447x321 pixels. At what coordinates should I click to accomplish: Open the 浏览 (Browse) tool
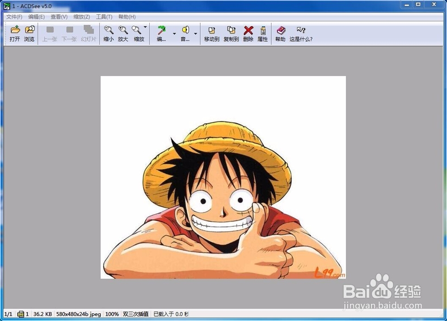point(30,29)
